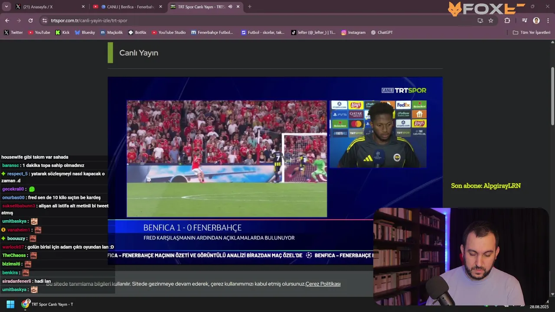555x312 pixels.
Task: Reload the current page
Action: point(30,20)
